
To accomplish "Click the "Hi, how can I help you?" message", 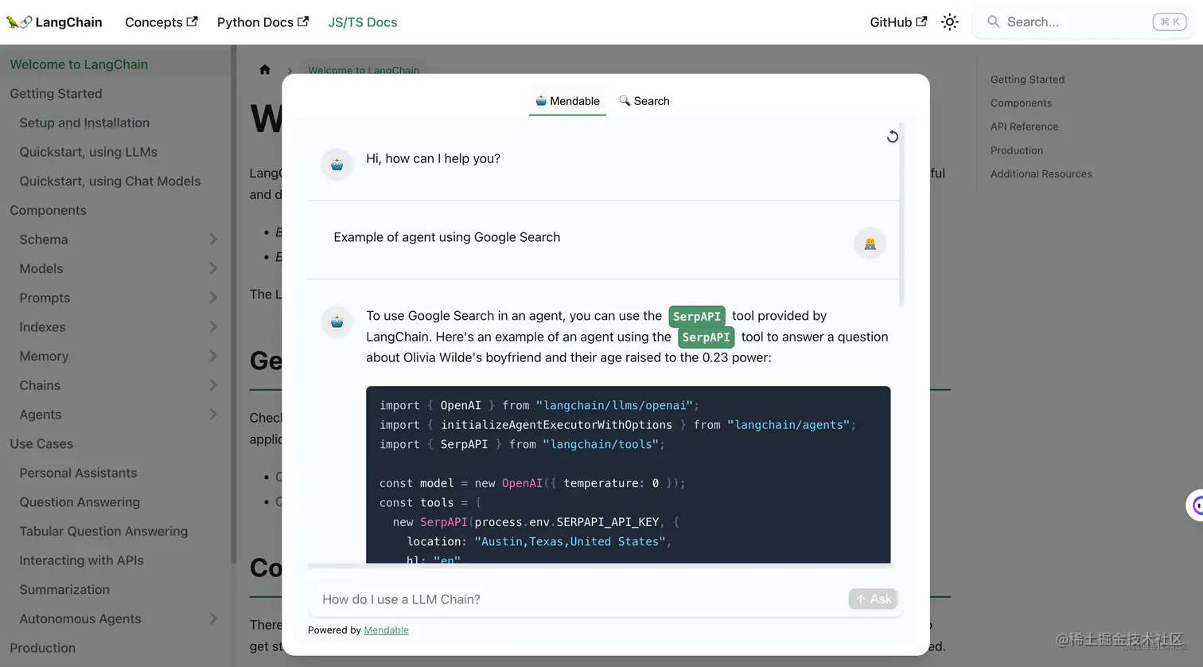I will [x=433, y=158].
